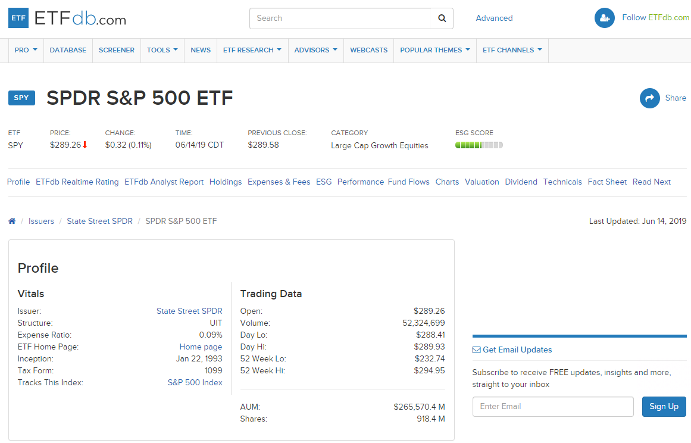Viewport: 691px width, 443px height.
Task: Expand the ADVISORS dropdown menu
Action: click(316, 50)
